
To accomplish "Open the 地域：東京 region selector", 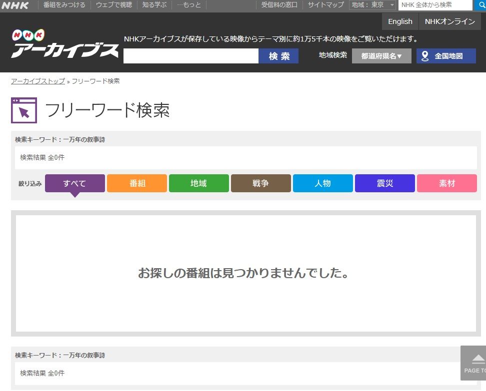I will pyautogui.click(x=372, y=5).
